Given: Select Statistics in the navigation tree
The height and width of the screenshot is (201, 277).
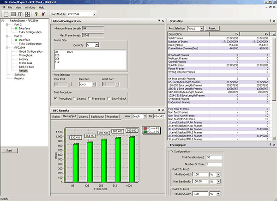Looking at the screenshot, I should (x=19, y=74).
